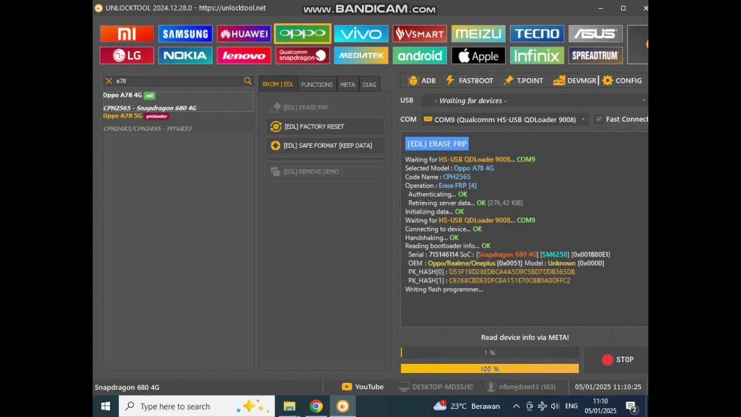Viewport: 741px width, 417px height.
Task: Toggle the Fast Connect checkbox
Action: point(599,119)
